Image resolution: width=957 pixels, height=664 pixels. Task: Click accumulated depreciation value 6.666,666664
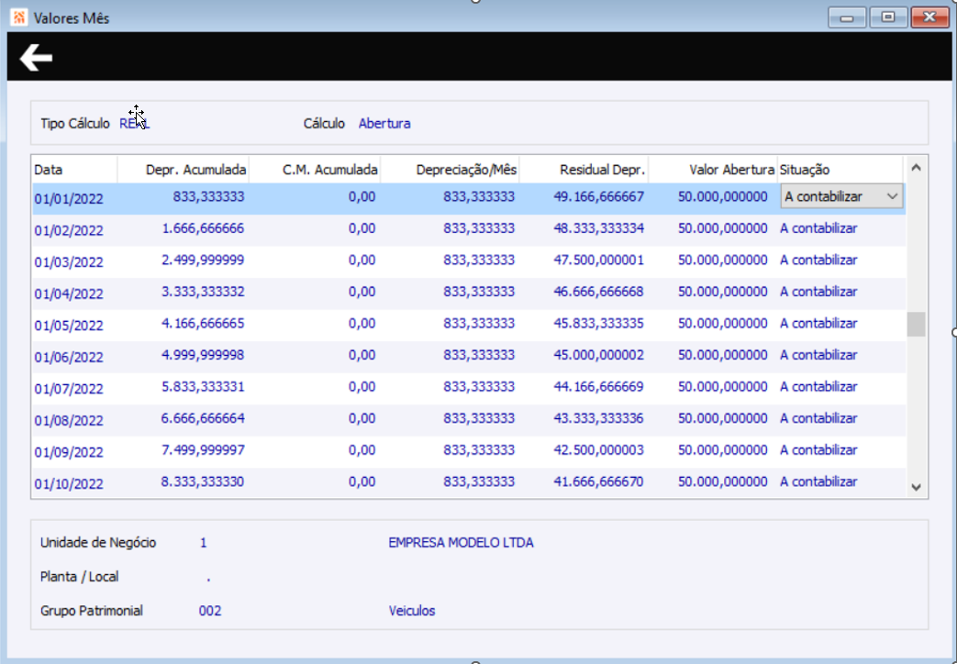pyautogui.click(x=203, y=418)
